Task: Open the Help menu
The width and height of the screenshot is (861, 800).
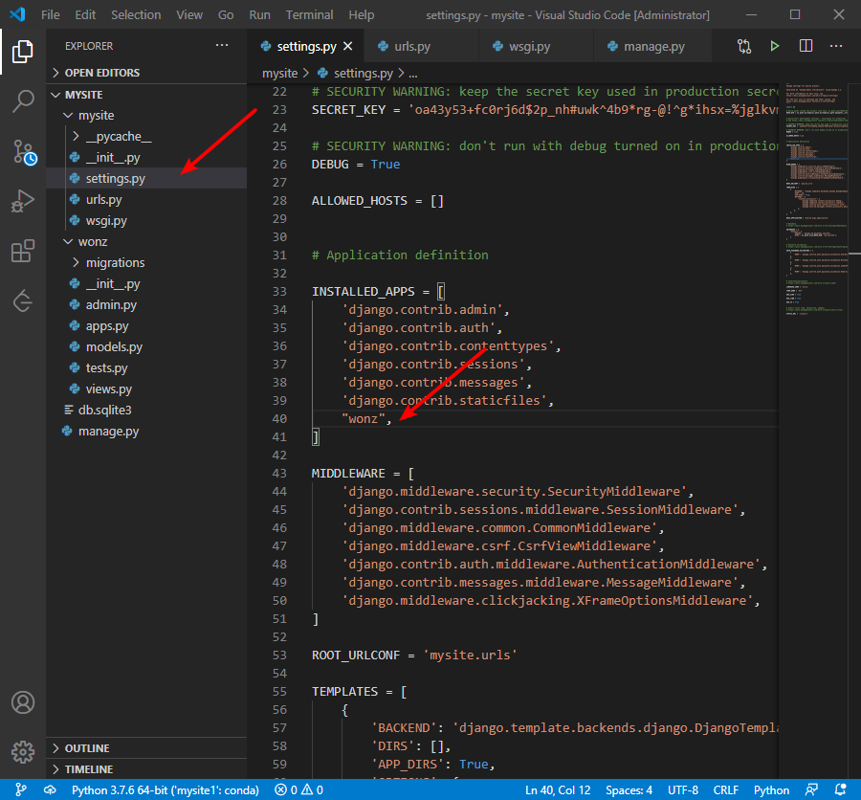Action: pyautogui.click(x=362, y=15)
